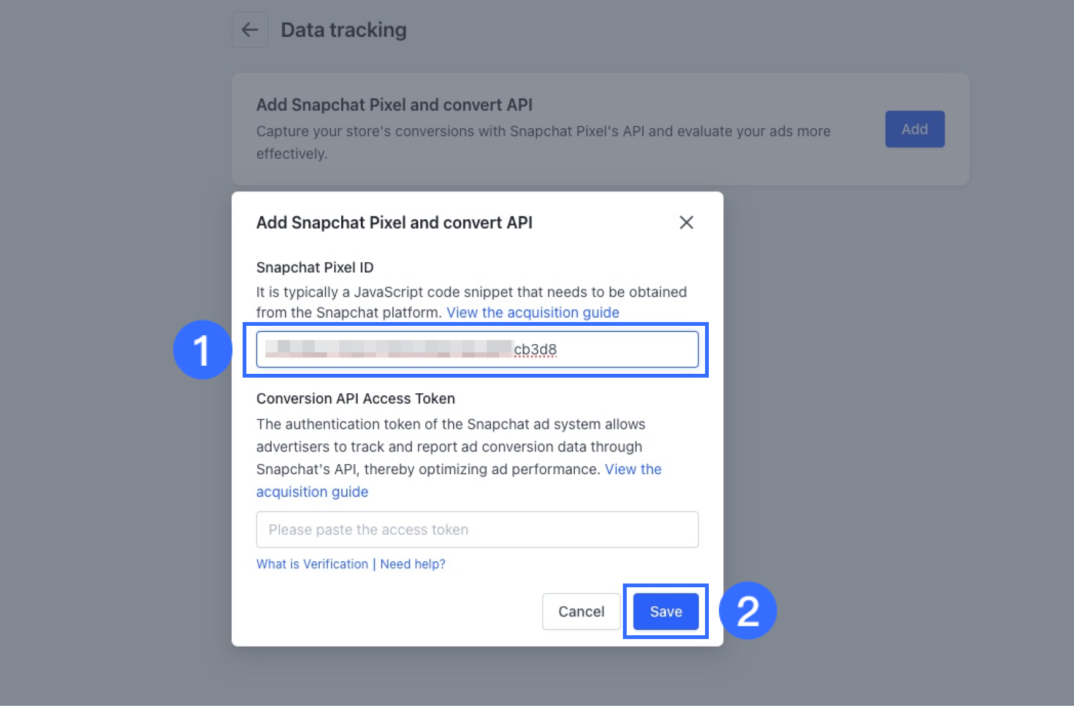The image size is (1074, 706).
Task: Click the Conversion API Access Token label
Action: [356, 398]
